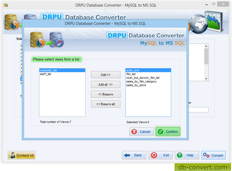Click the << Remove all button
The height and width of the screenshot is (171, 232).
point(106,104)
